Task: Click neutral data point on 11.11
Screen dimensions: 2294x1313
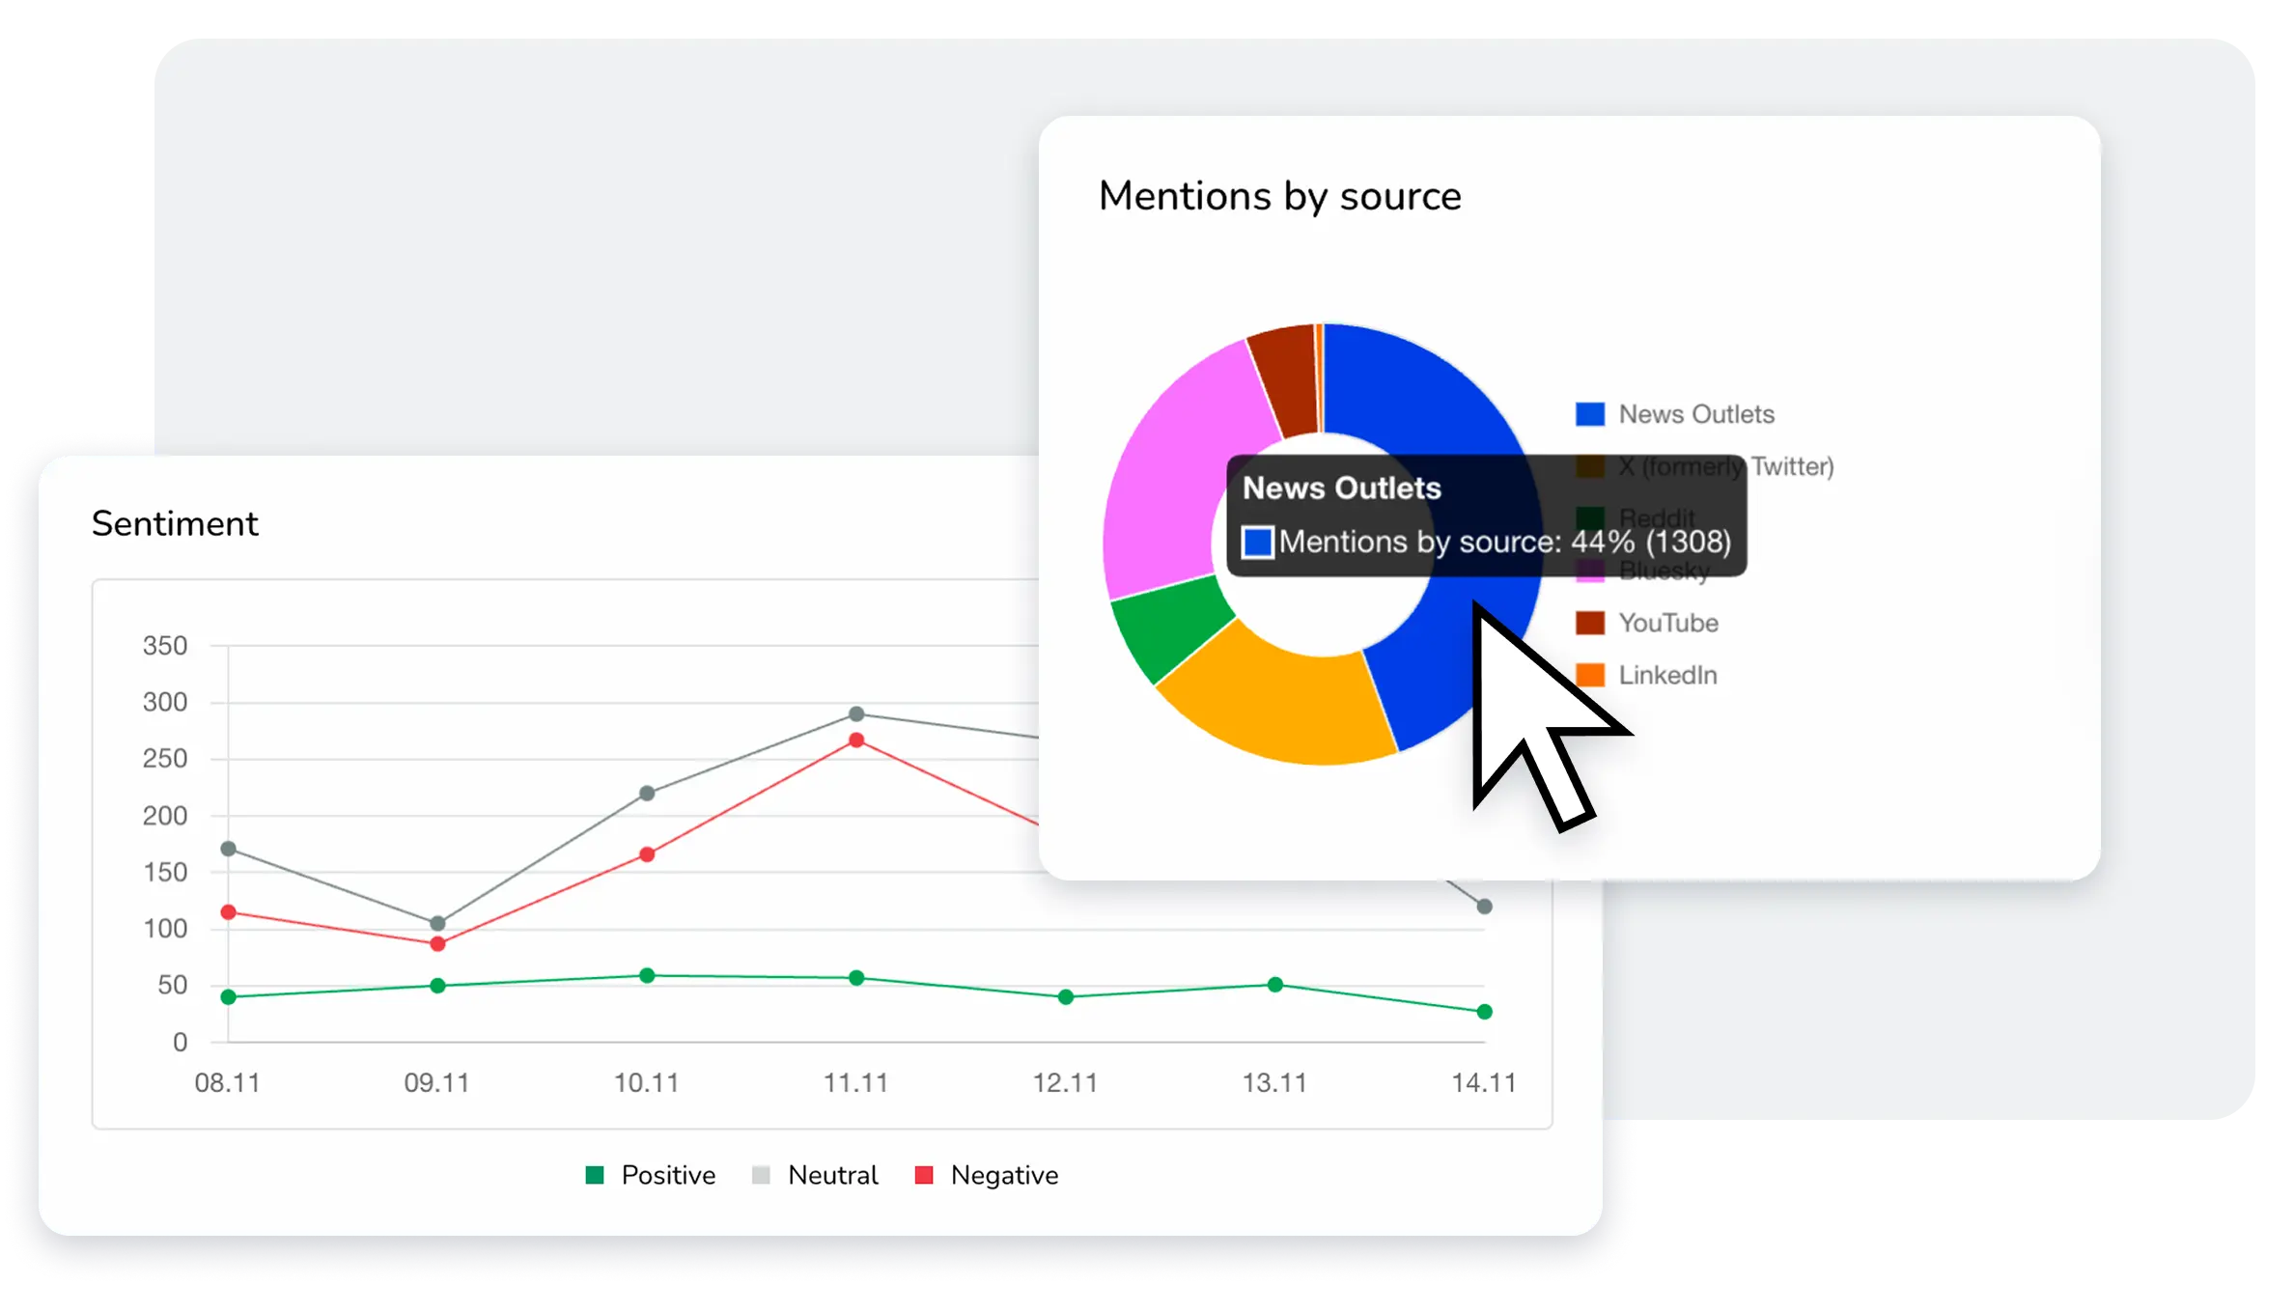Action: pos(856,714)
